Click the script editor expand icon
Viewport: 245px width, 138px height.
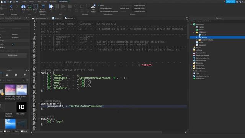[187, 18]
